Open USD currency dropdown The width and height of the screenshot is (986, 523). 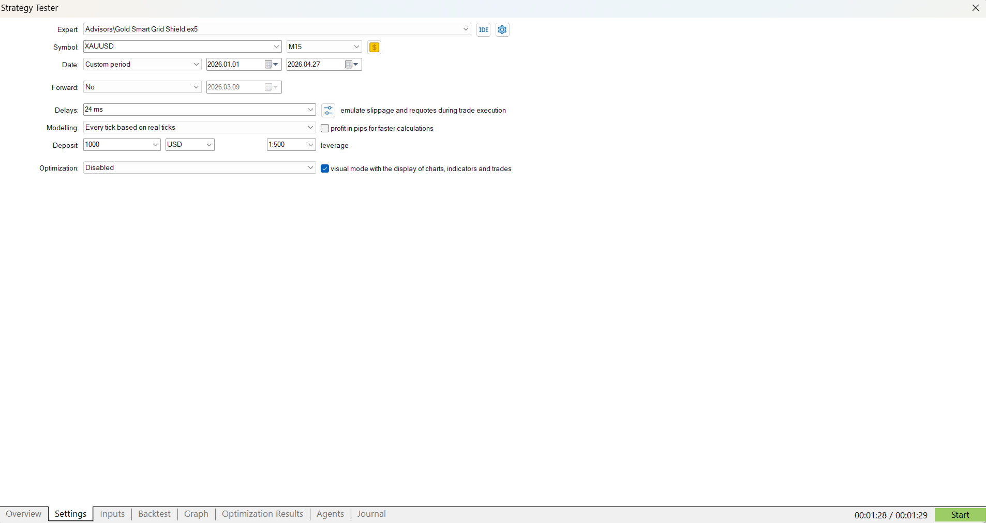190,145
